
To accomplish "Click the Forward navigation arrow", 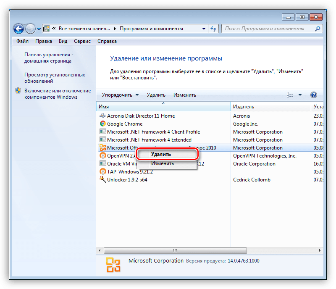I will click(x=30, y=29).
